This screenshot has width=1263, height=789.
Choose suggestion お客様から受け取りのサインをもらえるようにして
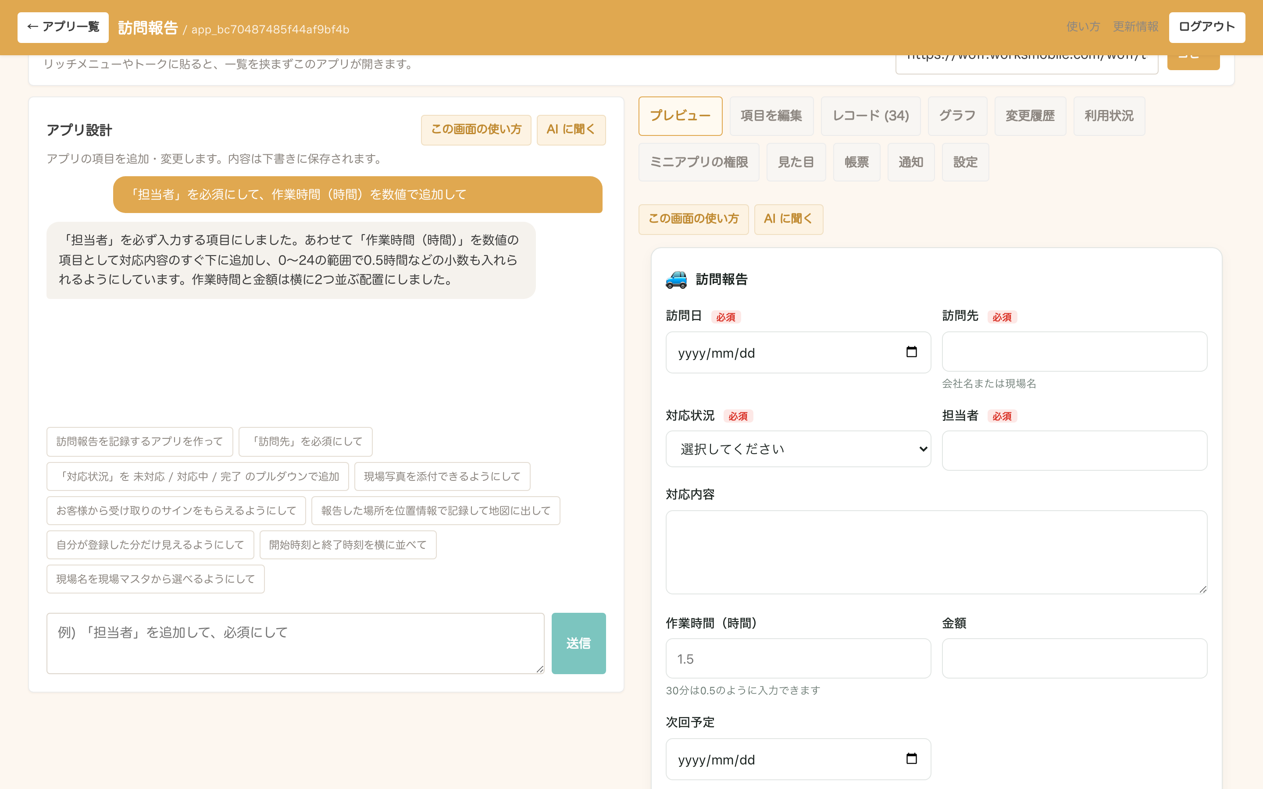click(176, 510)
